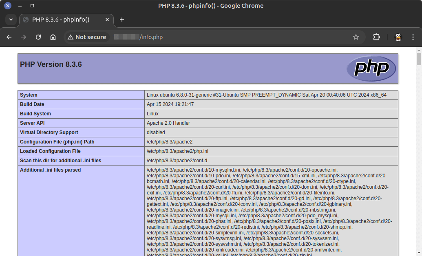Close the phpinfo() tab
The width and height of the screenshot is (422, 256).
[107, 20]
